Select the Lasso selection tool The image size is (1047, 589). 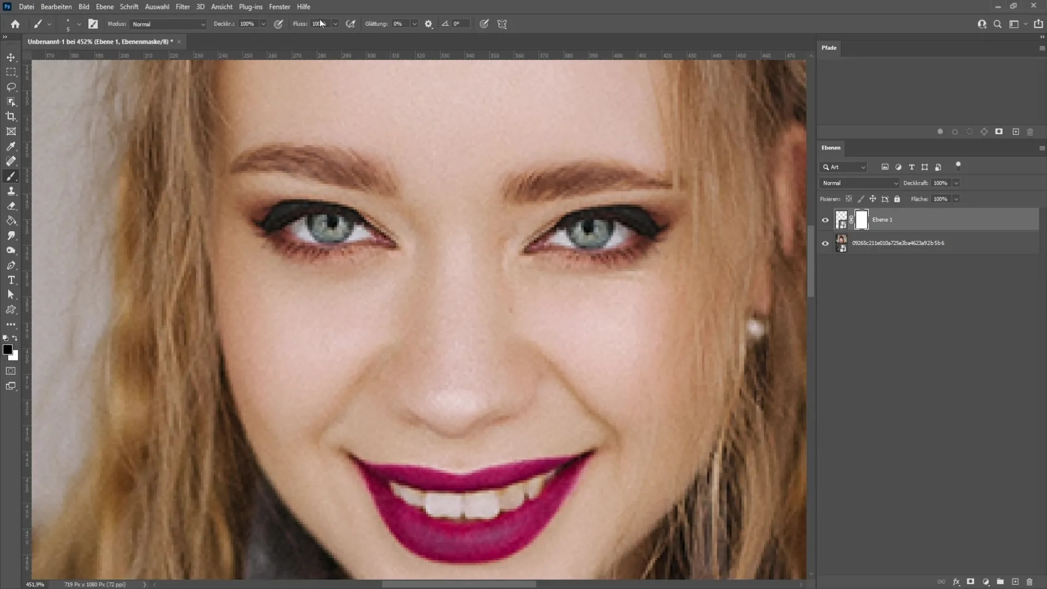(11, 86)
